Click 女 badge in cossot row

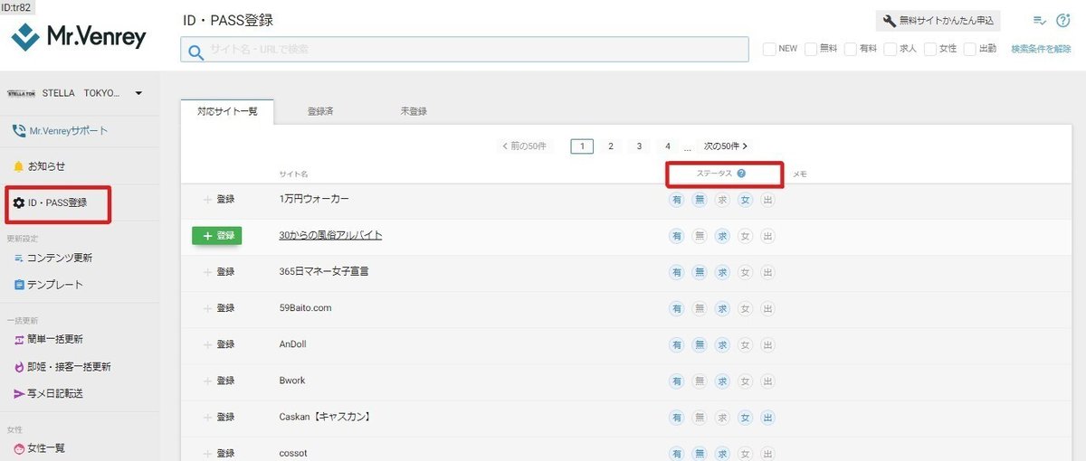(x=745, y=454)
